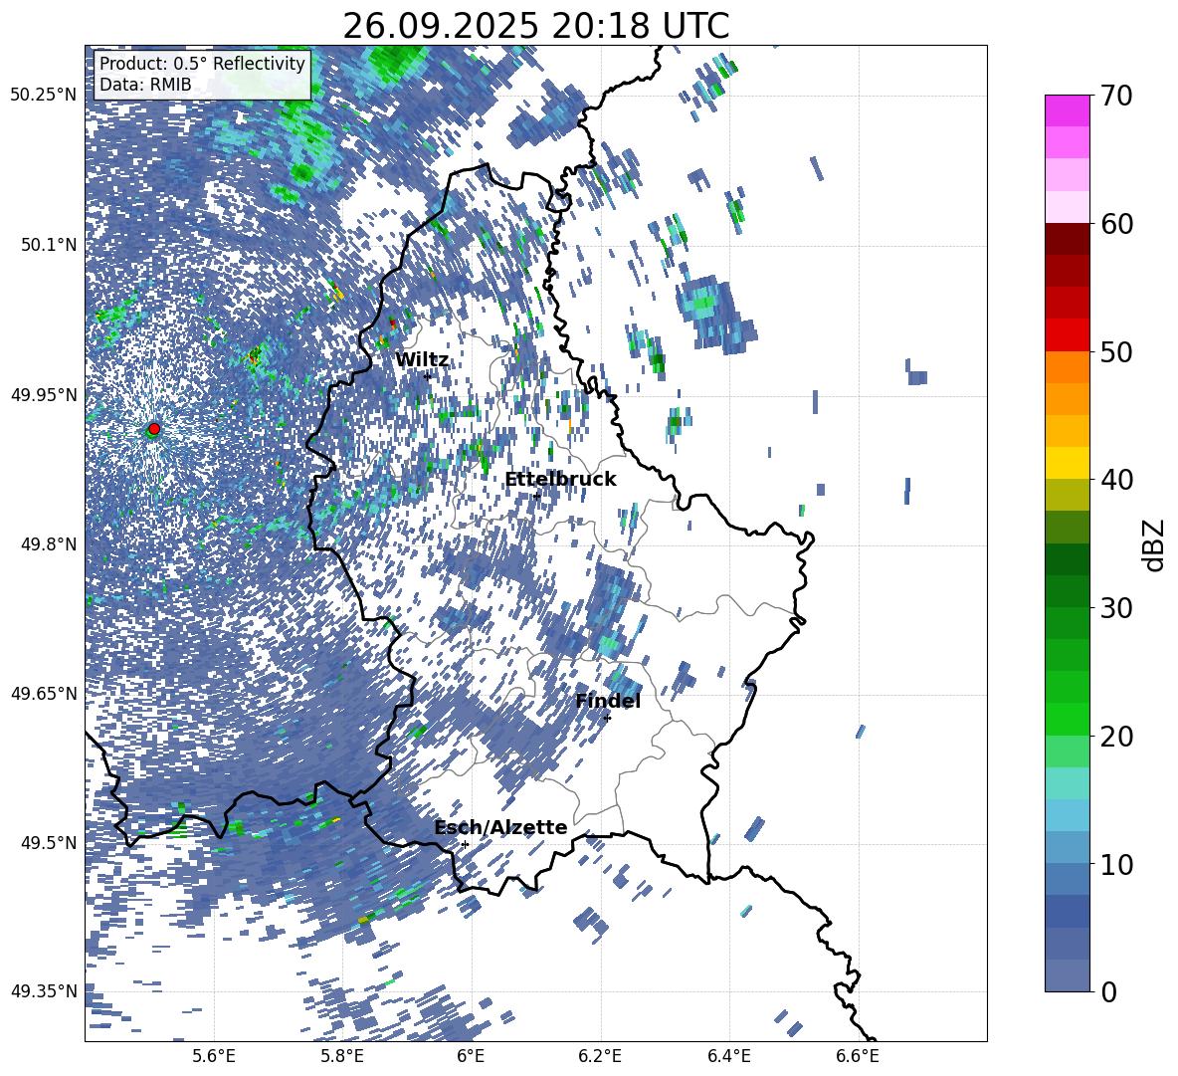Viewport: 1178px width, 1076px height.
Task: Click the colorbar 30 tick label
Action: pyautogui.click(x=1116, y=608)
